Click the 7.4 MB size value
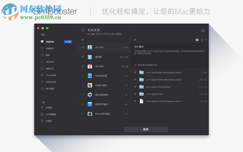The width and height of the screenshot is (243, 152). (x=204, y=73)
